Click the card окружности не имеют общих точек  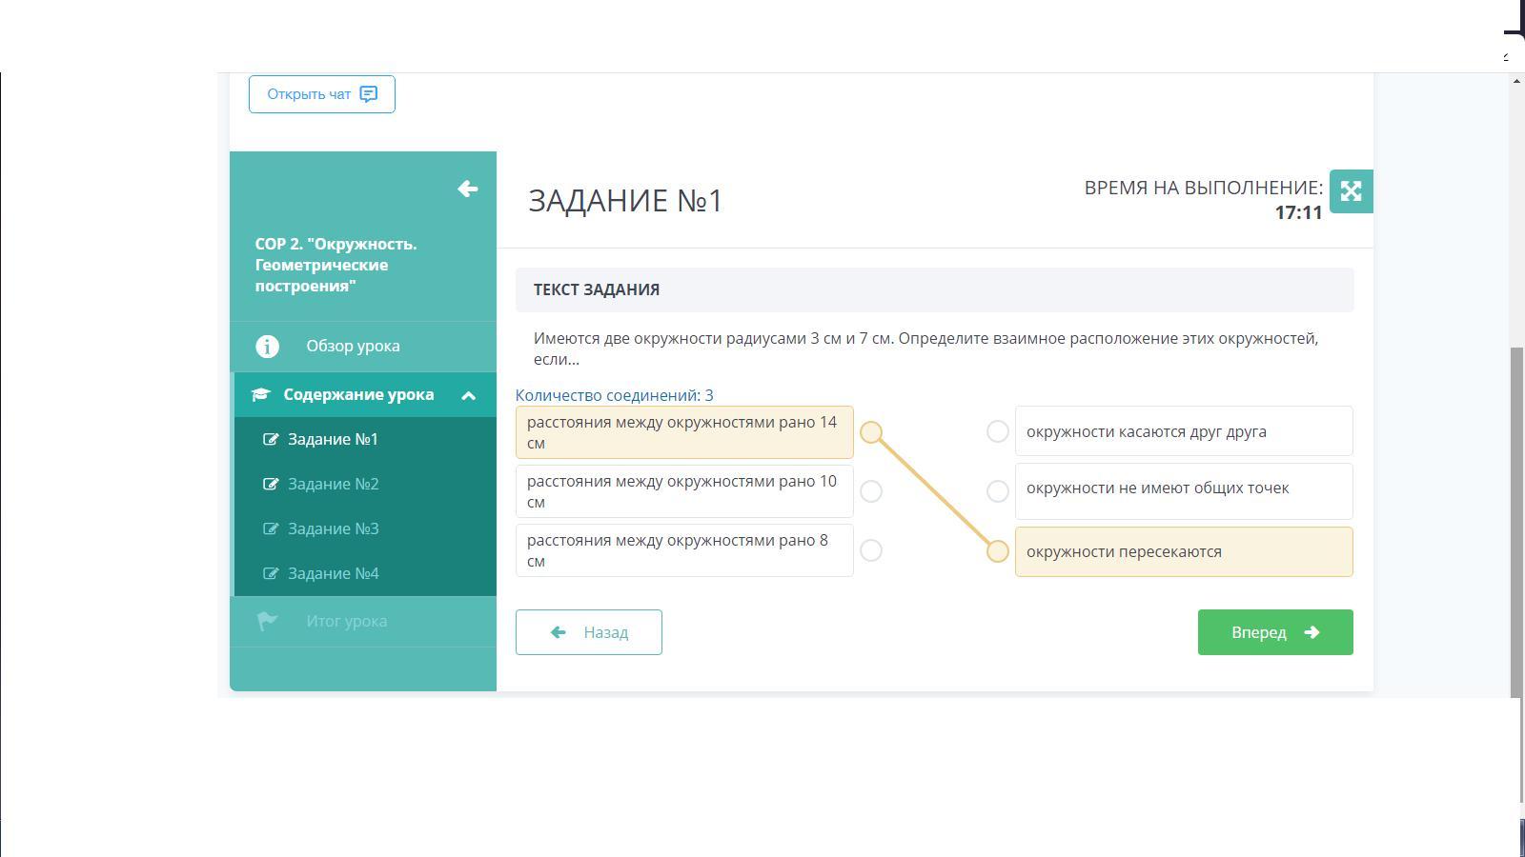click(x=1184, y=491)
